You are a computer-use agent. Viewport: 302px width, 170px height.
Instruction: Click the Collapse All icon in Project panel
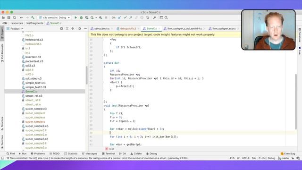pyautogui.click(x=73, y=29)
